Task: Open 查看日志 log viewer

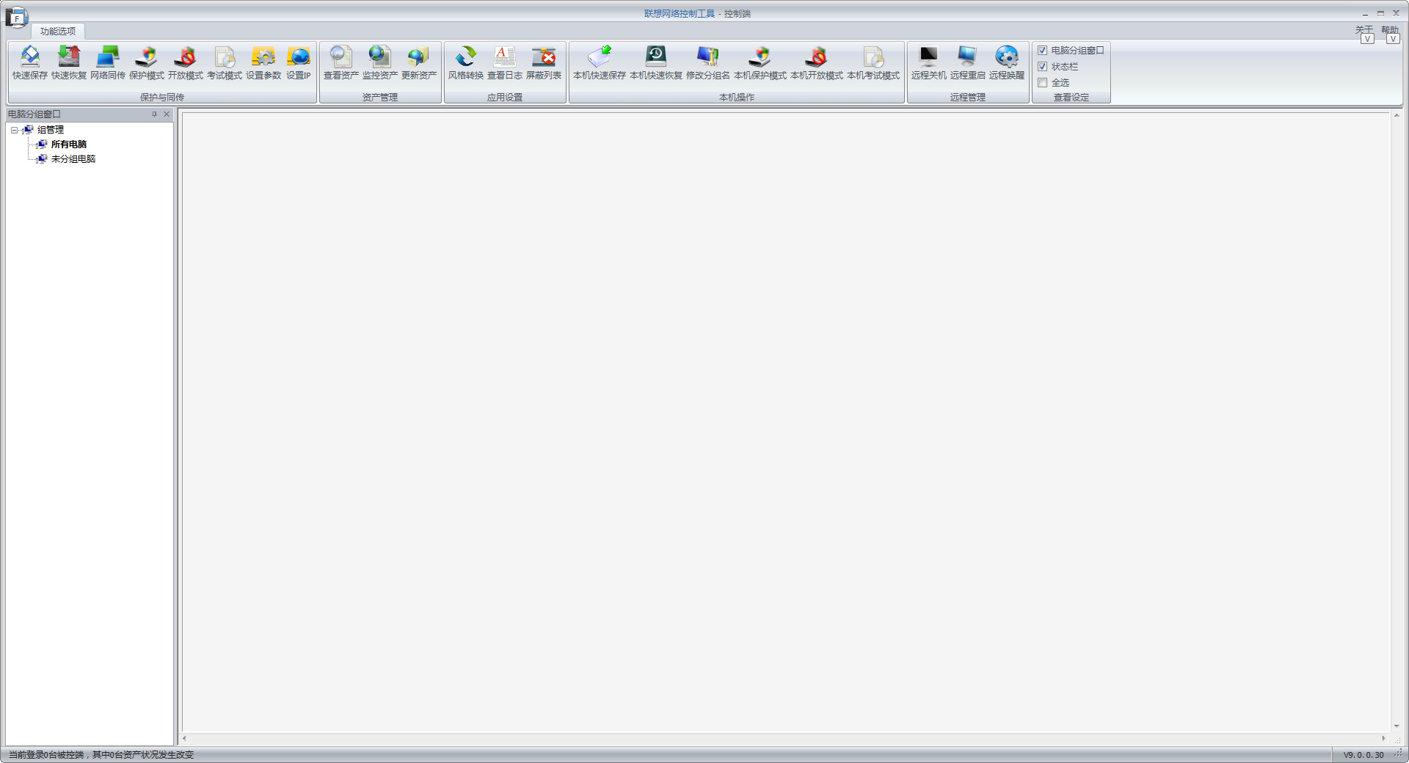Action: click(x=505, y=63)
